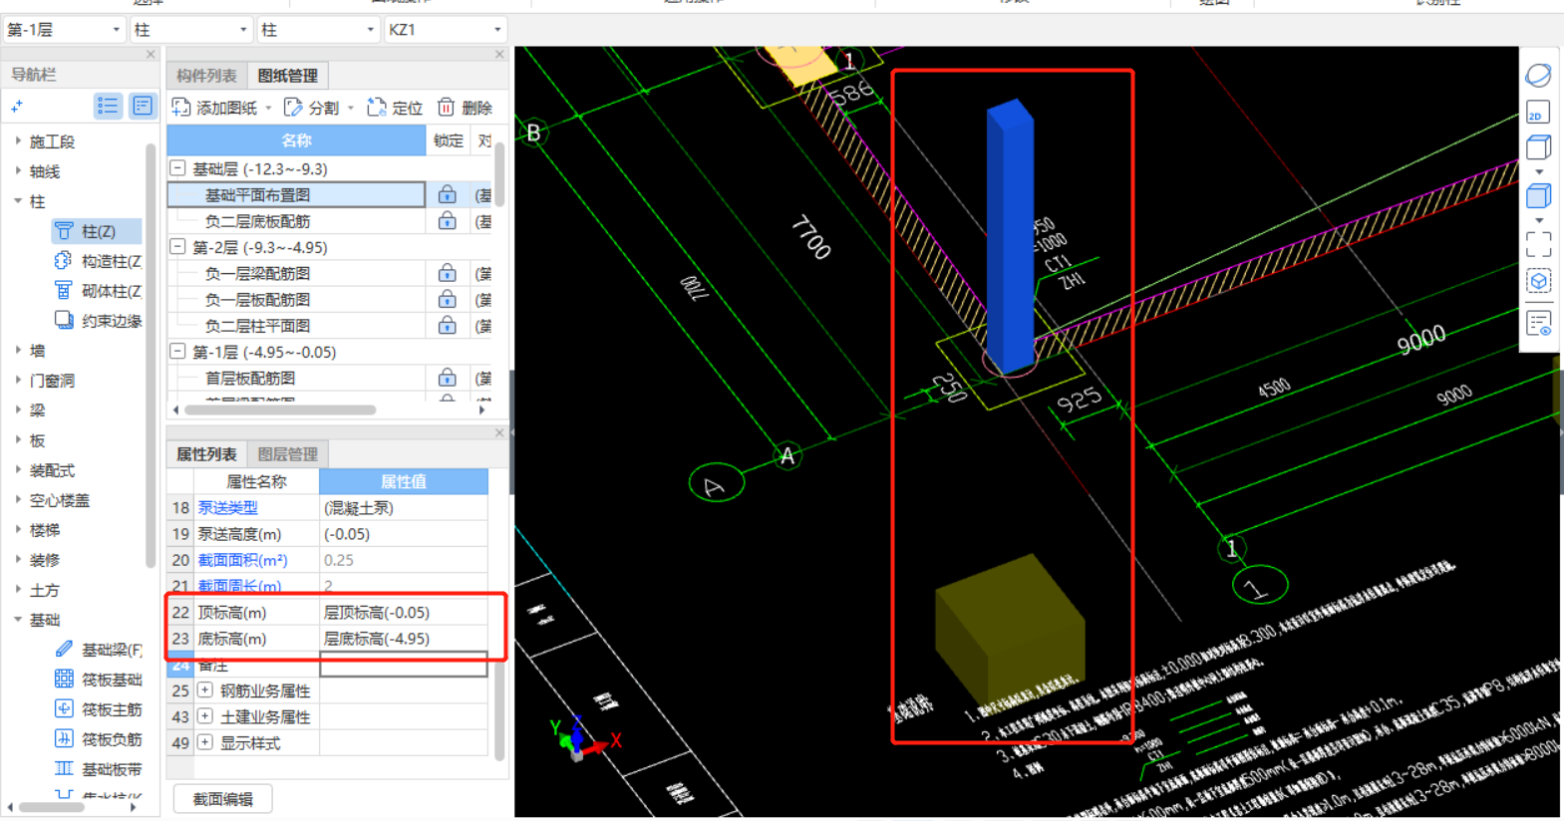Click the dashed-box cube icon
This screenshot has height=821, width=1564.
pyautogui.click(x=1538, y=281)
